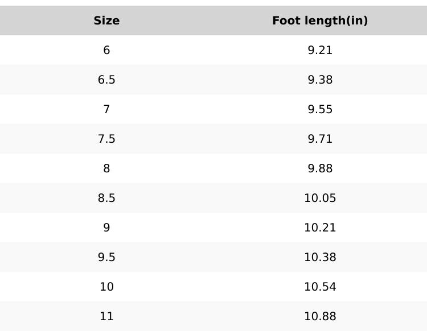Click the 9.71 foot length value

(320, 139)
